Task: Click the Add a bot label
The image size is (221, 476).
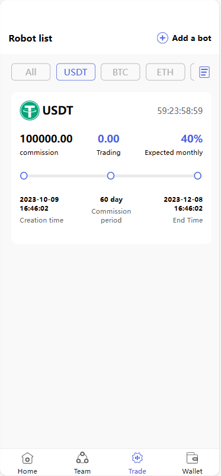Action: pos(191,38)
